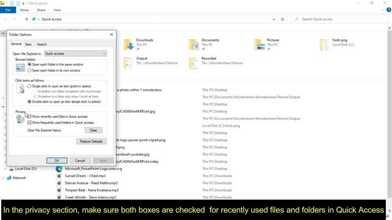Click the audio icon of Timpani Beat mp3

(x=59, y=190)
